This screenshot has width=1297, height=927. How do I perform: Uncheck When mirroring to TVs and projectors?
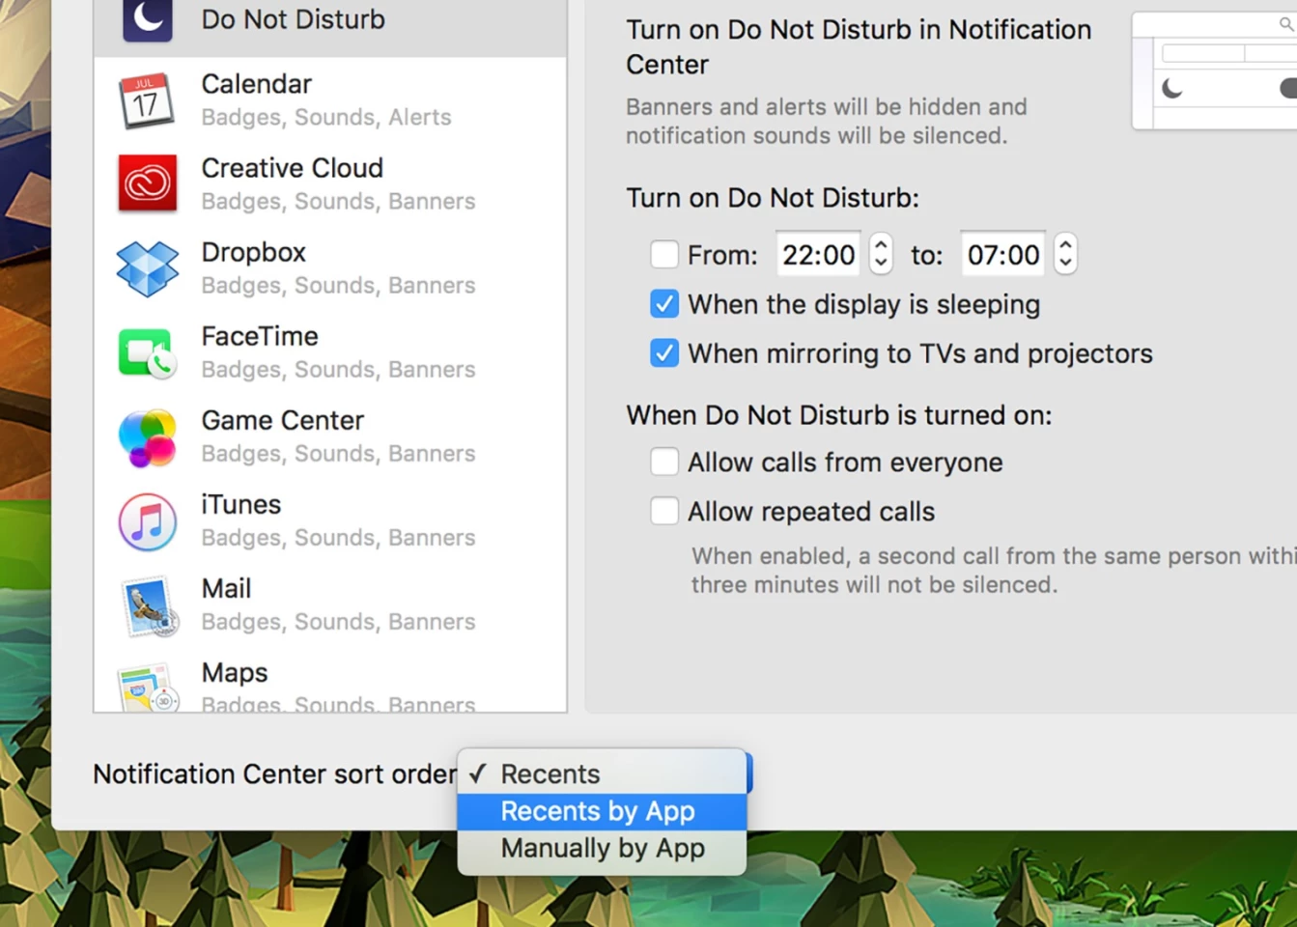click(664, 353)
